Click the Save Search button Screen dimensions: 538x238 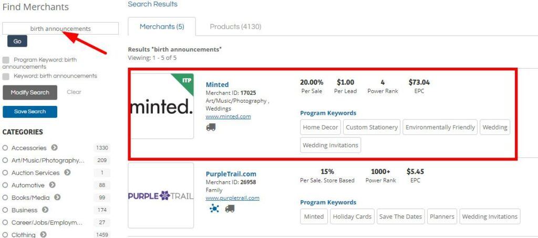coord(30,112)
